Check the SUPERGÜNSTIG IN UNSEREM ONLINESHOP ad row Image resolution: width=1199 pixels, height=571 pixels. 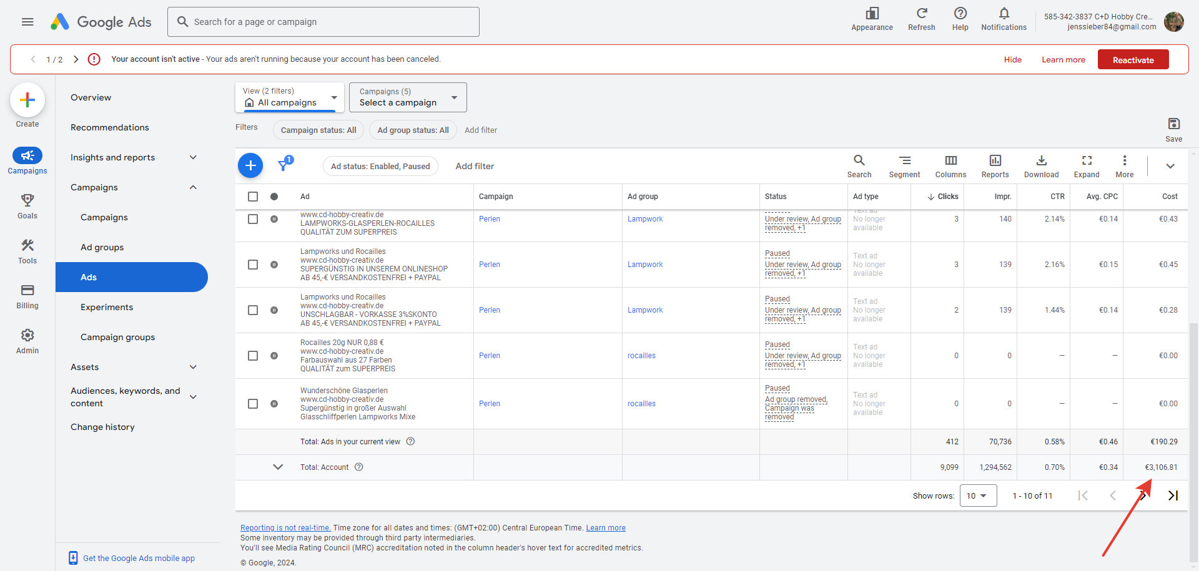(253, 265)
